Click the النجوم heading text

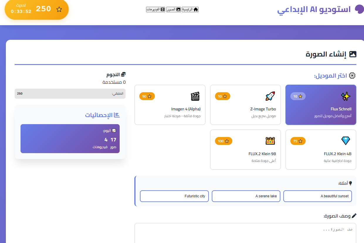coord(113,75)
